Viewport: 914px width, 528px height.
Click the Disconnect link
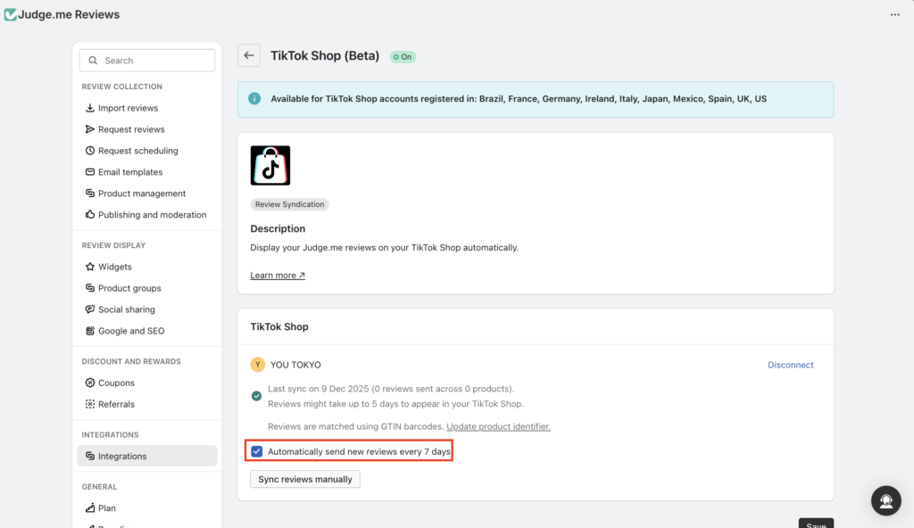tap(791, 365)
